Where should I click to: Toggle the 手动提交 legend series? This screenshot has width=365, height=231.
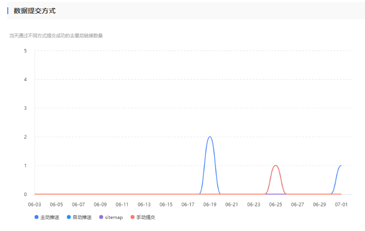coord(145,217)
